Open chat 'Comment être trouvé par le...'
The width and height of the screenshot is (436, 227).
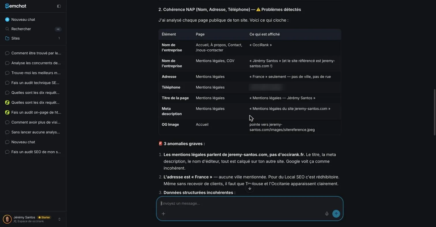click(33, 53)
